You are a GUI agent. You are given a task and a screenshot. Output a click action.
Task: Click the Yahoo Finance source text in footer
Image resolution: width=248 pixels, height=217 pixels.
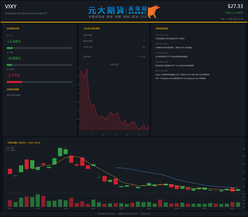point(107,214)
